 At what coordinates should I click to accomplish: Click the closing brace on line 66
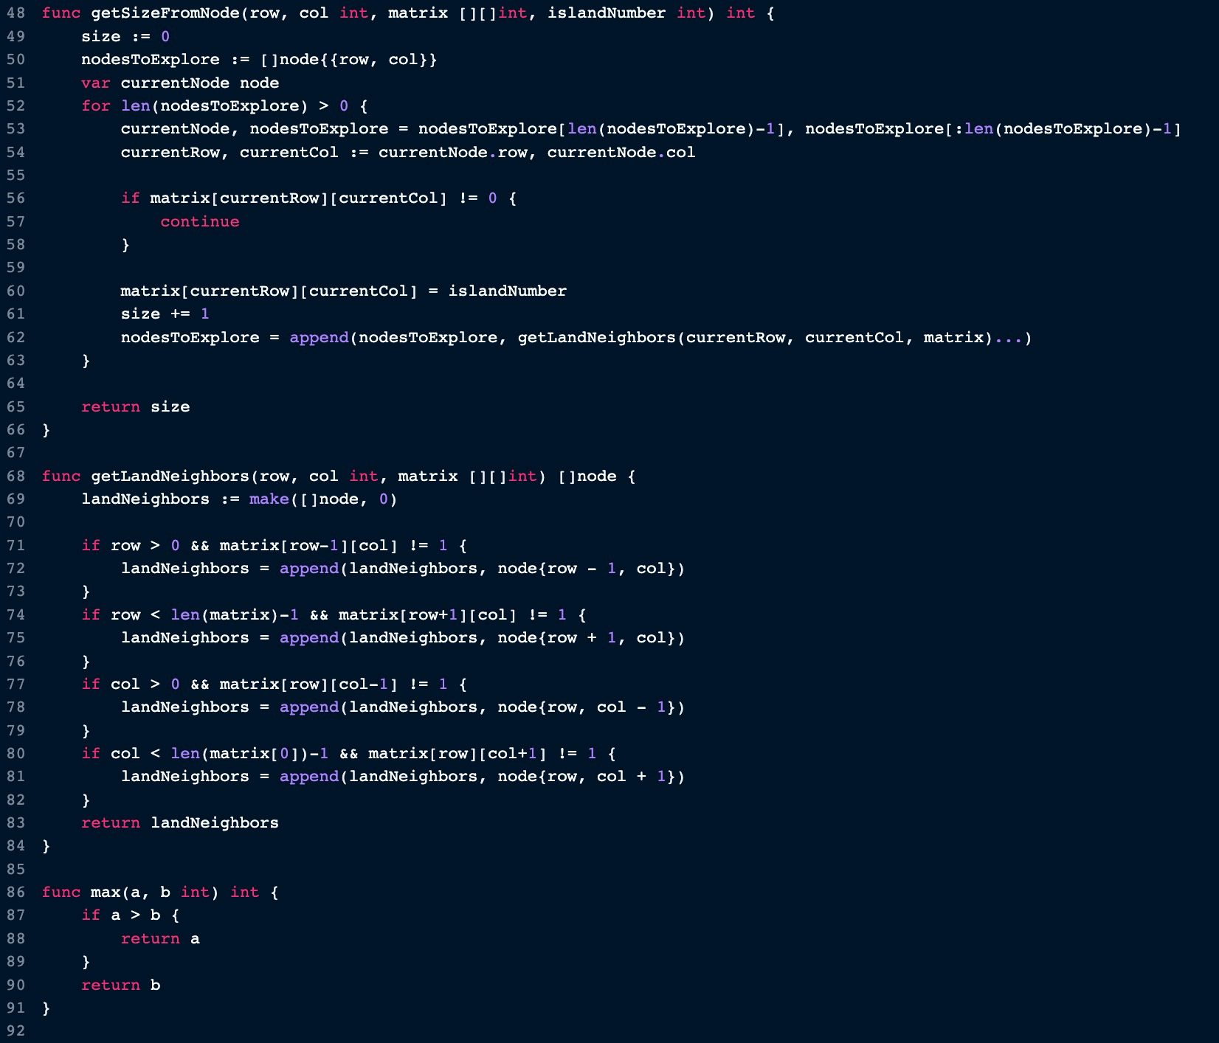46,429
